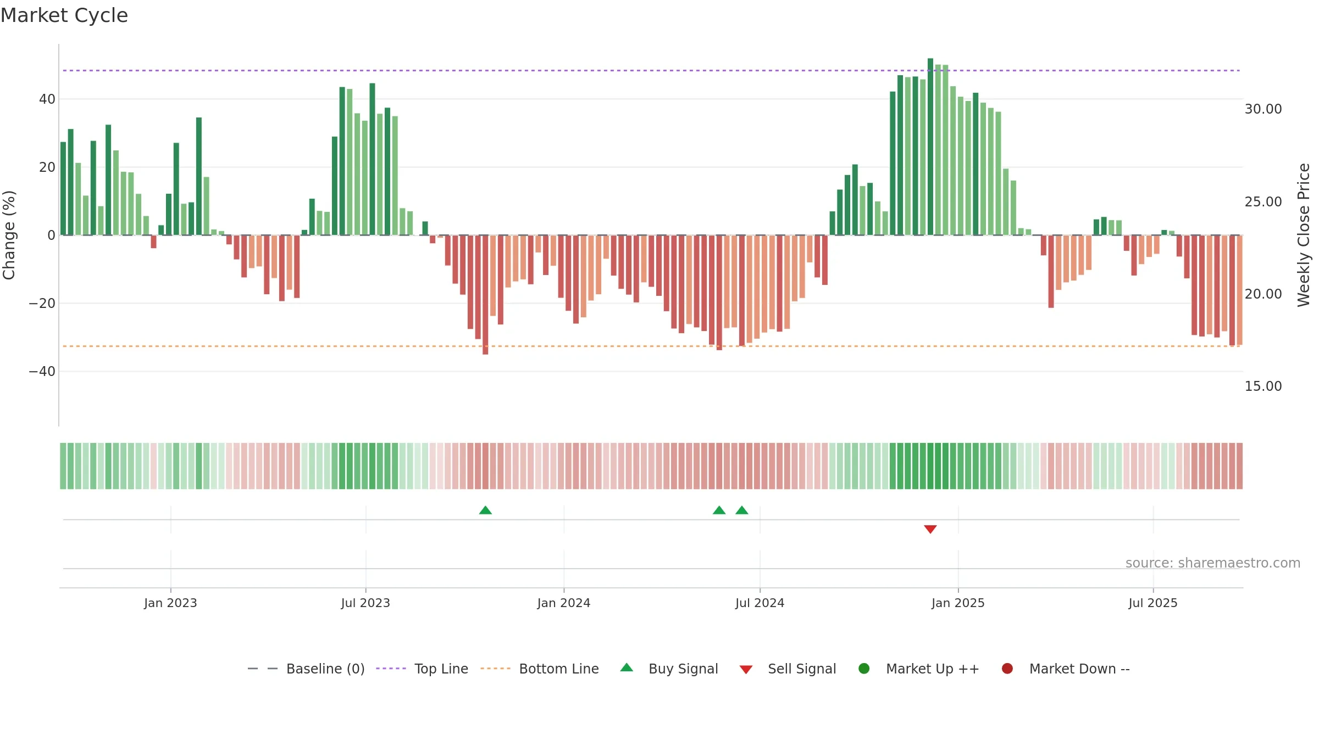1319x741 pixels.
Task: Click the deepest red bar in late 2023
Action: click(485, 295)
